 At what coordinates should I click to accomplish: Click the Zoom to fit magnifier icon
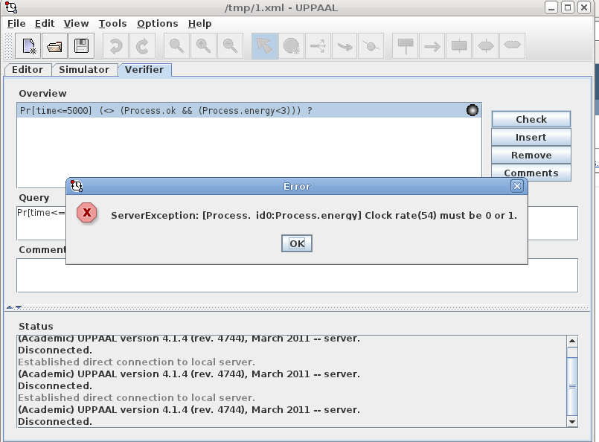click(x=176, y=46)
